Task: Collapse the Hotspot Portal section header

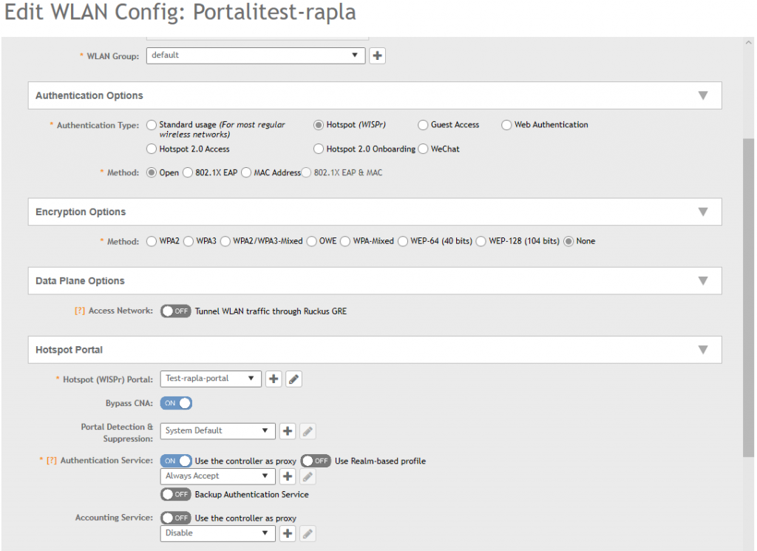Action: [702, 350]
